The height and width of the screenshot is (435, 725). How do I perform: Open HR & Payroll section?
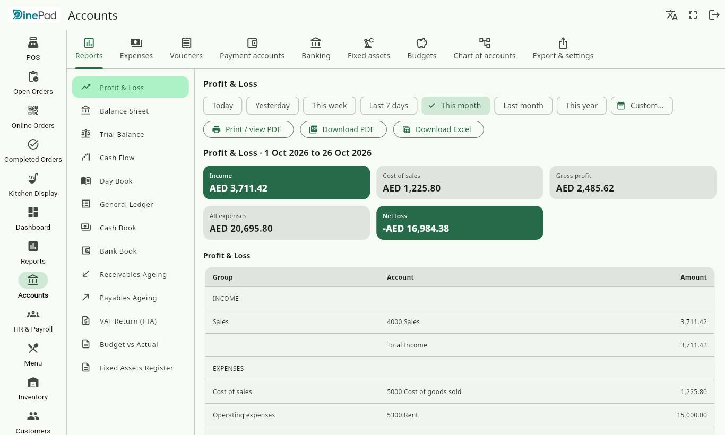pyautogui.click(x=33, y=320)
